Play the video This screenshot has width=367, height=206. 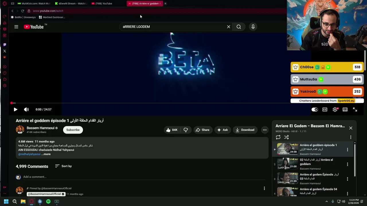(x=15, y=110)
